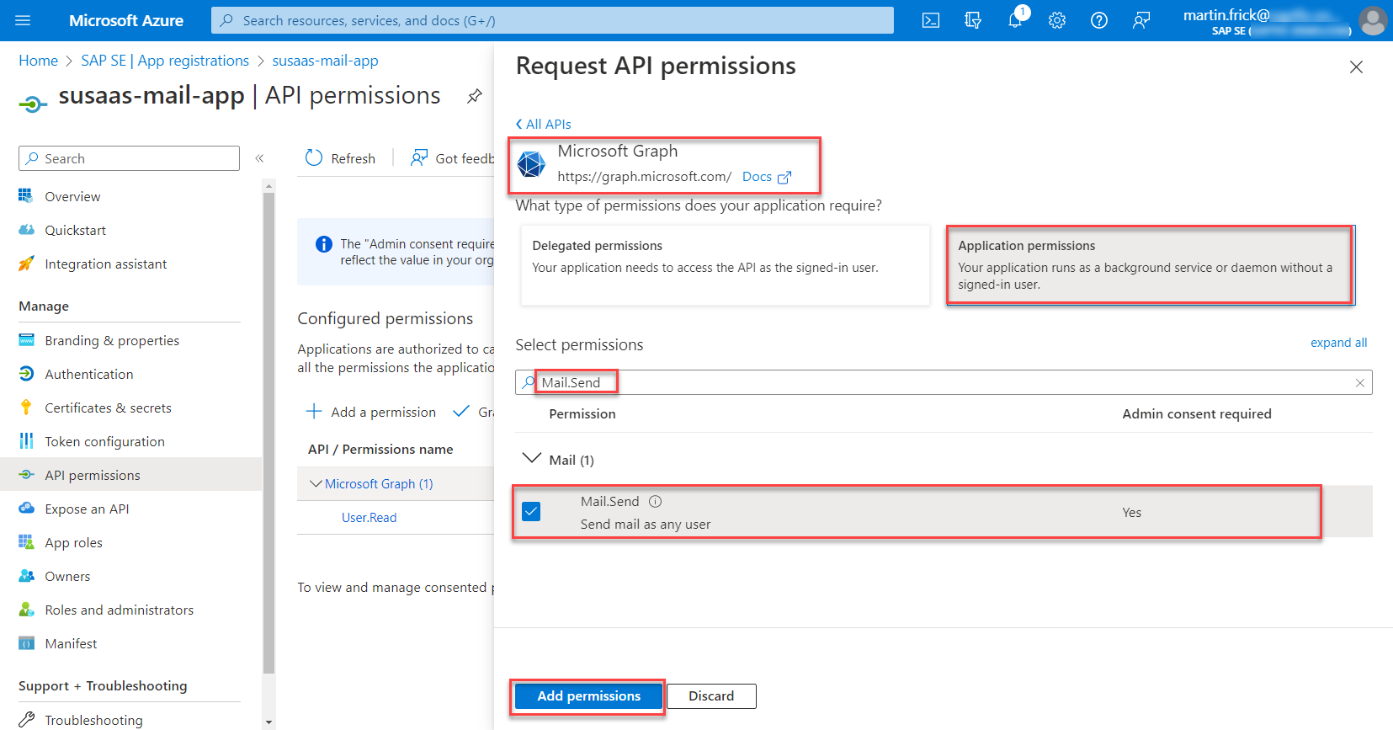Image resolution: width=1393 pixels, height=730 pixels.
Task: Clear the Mail.Send search text
Action: pos(1360,382)
